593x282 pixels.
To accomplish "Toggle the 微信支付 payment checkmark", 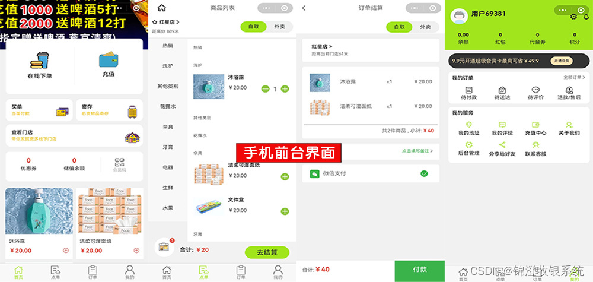I will 425,173.
